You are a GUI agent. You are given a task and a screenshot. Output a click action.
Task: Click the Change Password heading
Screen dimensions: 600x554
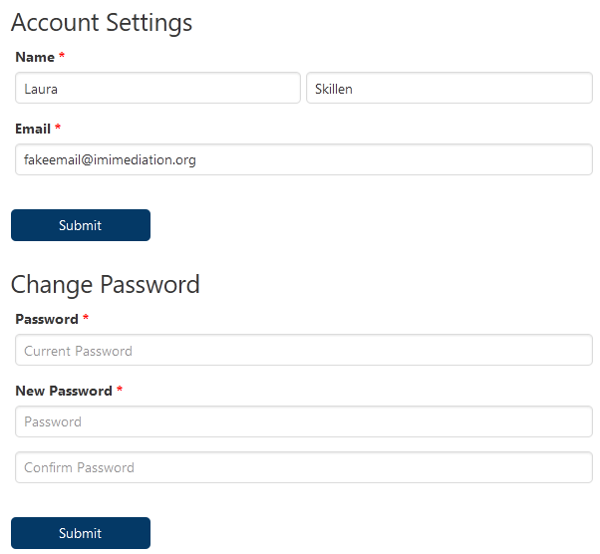[x=106, y=284]
